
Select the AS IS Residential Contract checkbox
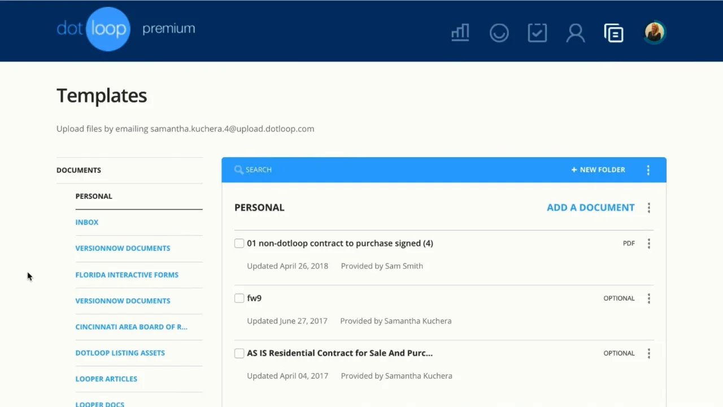tap(239, 353)
